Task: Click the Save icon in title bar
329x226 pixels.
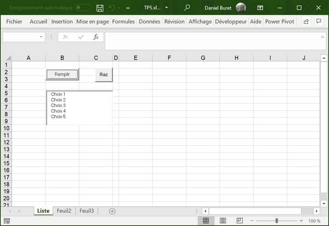Action: pyautogui.click(x=100, y=8)
